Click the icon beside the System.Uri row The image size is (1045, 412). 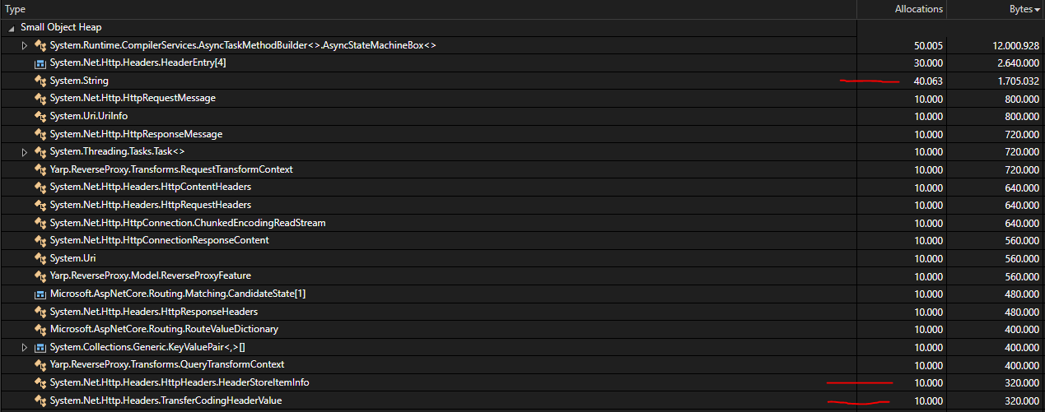coord(40,258)
